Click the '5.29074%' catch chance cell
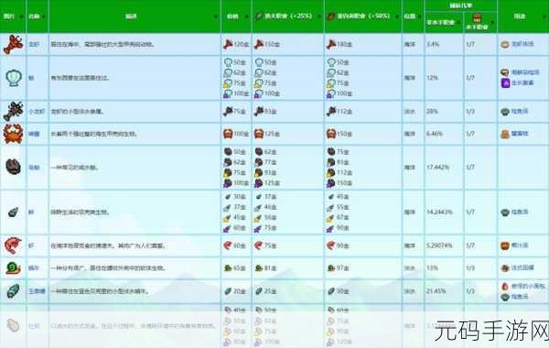Image resolution: width=549 pixels, height=348 pixels. (439, 245)
